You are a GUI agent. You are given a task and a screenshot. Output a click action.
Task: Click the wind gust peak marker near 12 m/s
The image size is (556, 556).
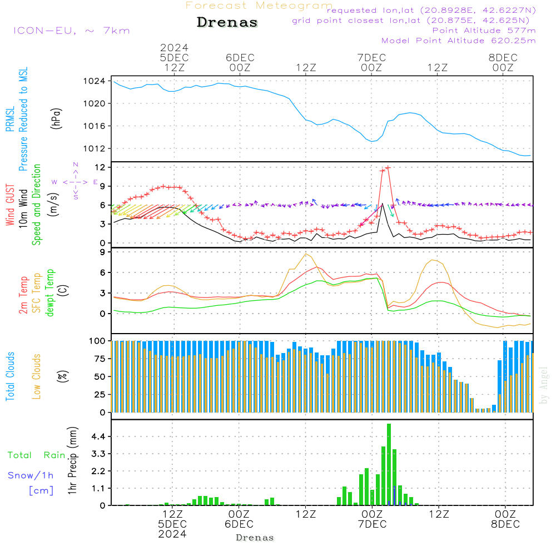[388, 168]
